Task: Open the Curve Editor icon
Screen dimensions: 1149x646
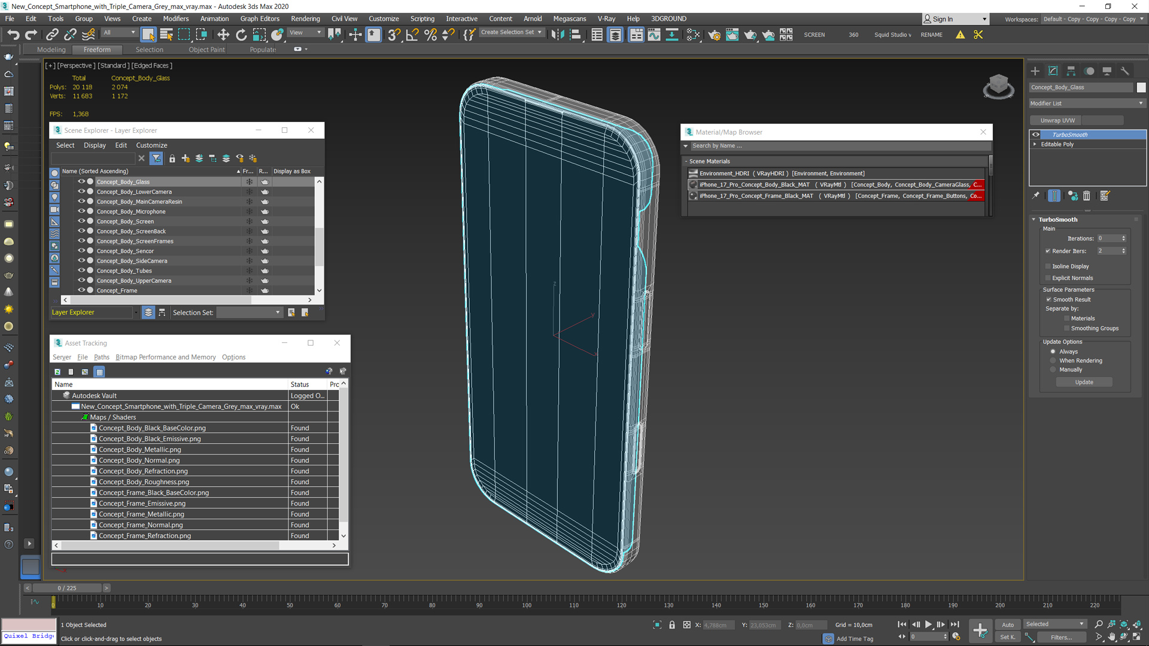Action: coord(654,35)
